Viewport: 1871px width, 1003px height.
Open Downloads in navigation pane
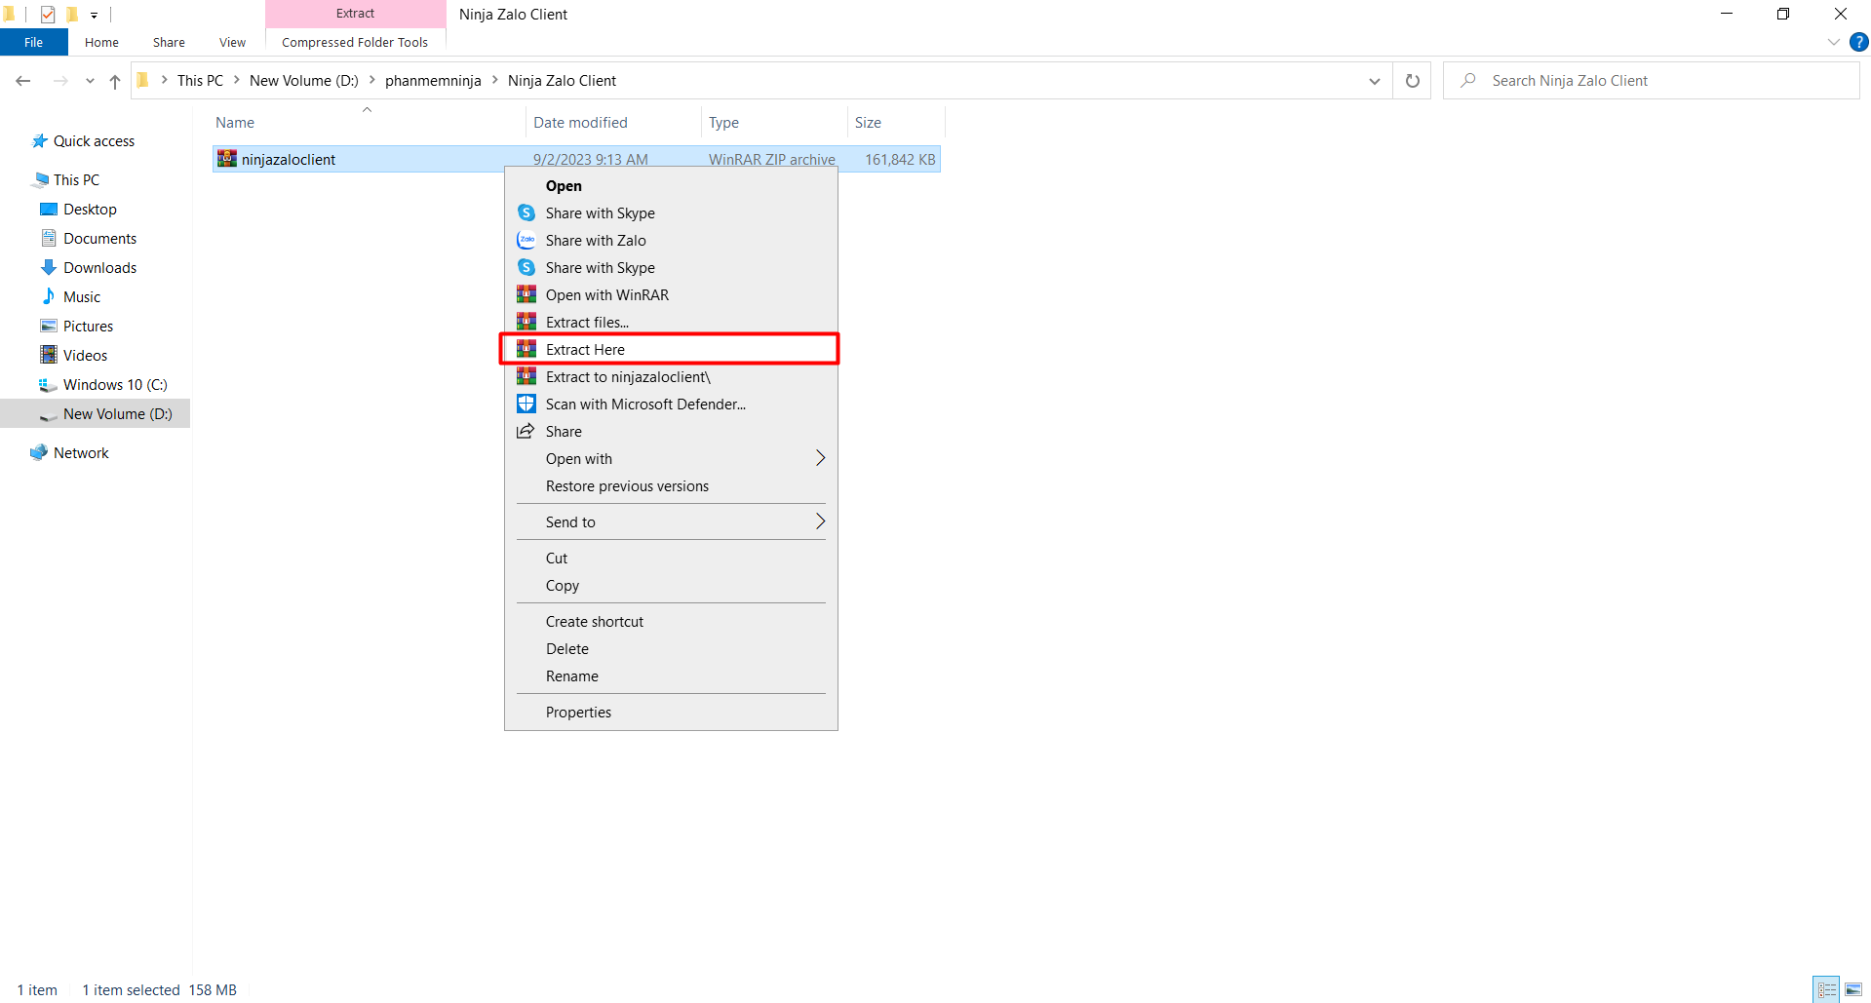point(99,267)
